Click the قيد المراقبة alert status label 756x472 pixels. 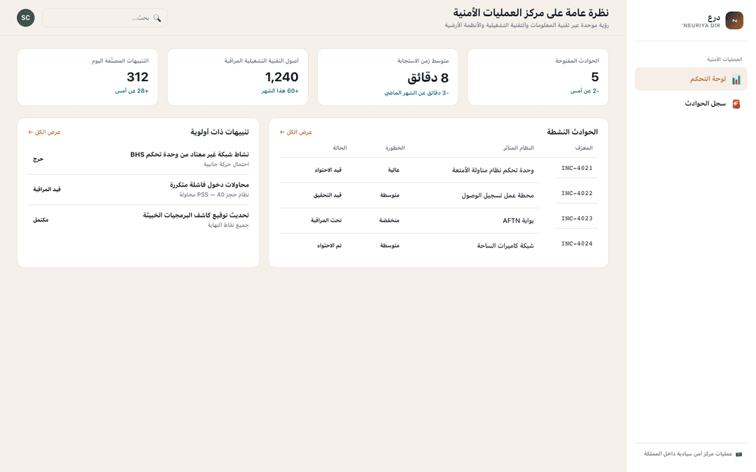47,189
